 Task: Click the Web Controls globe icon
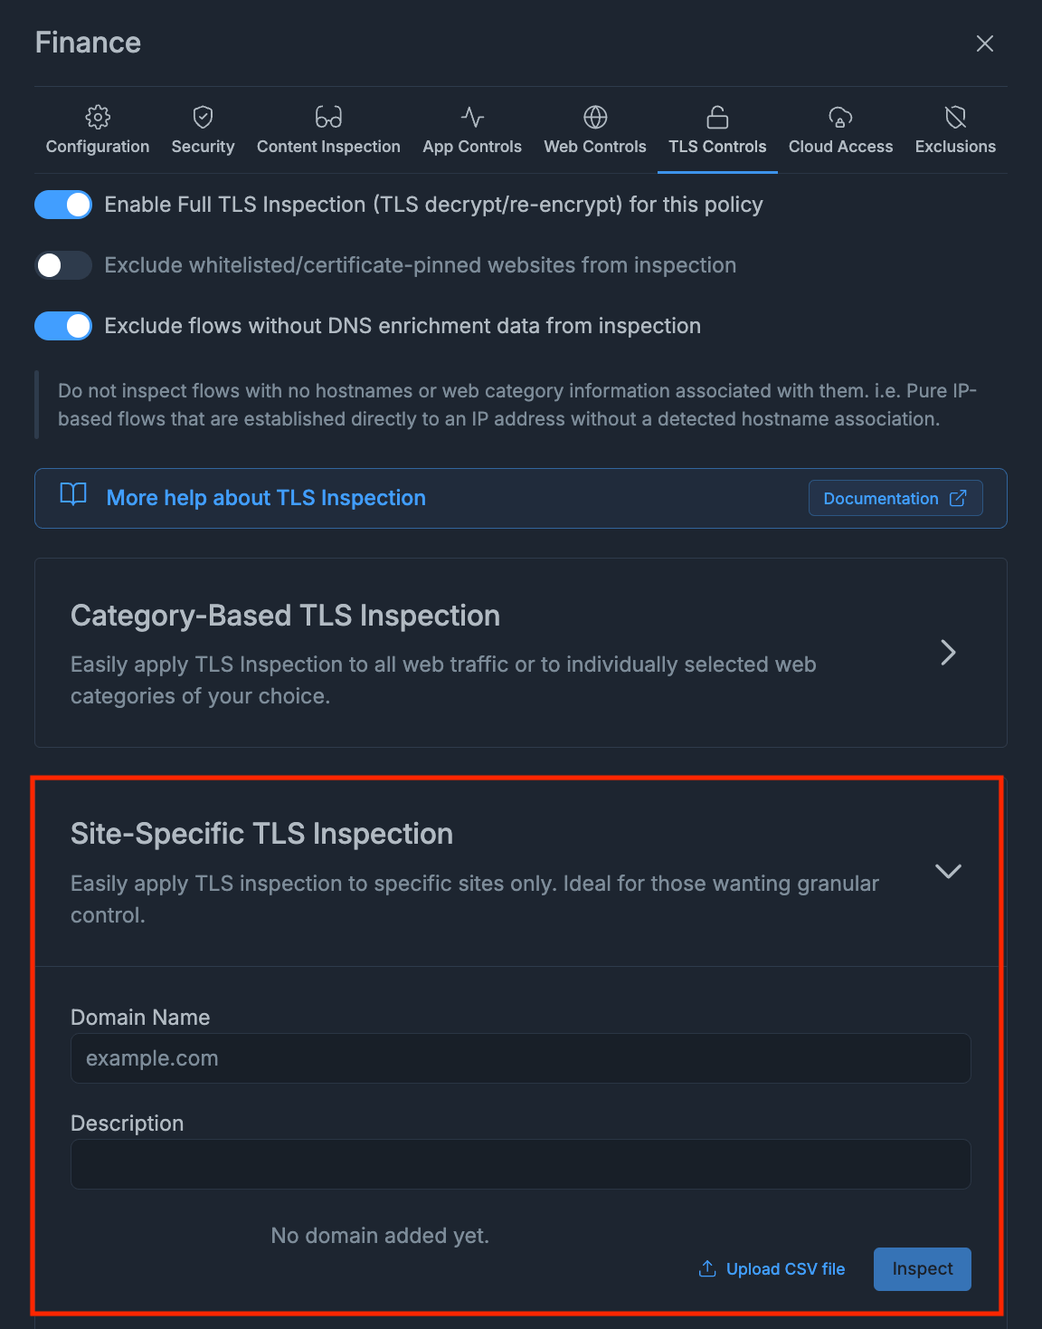click(594, 116)
